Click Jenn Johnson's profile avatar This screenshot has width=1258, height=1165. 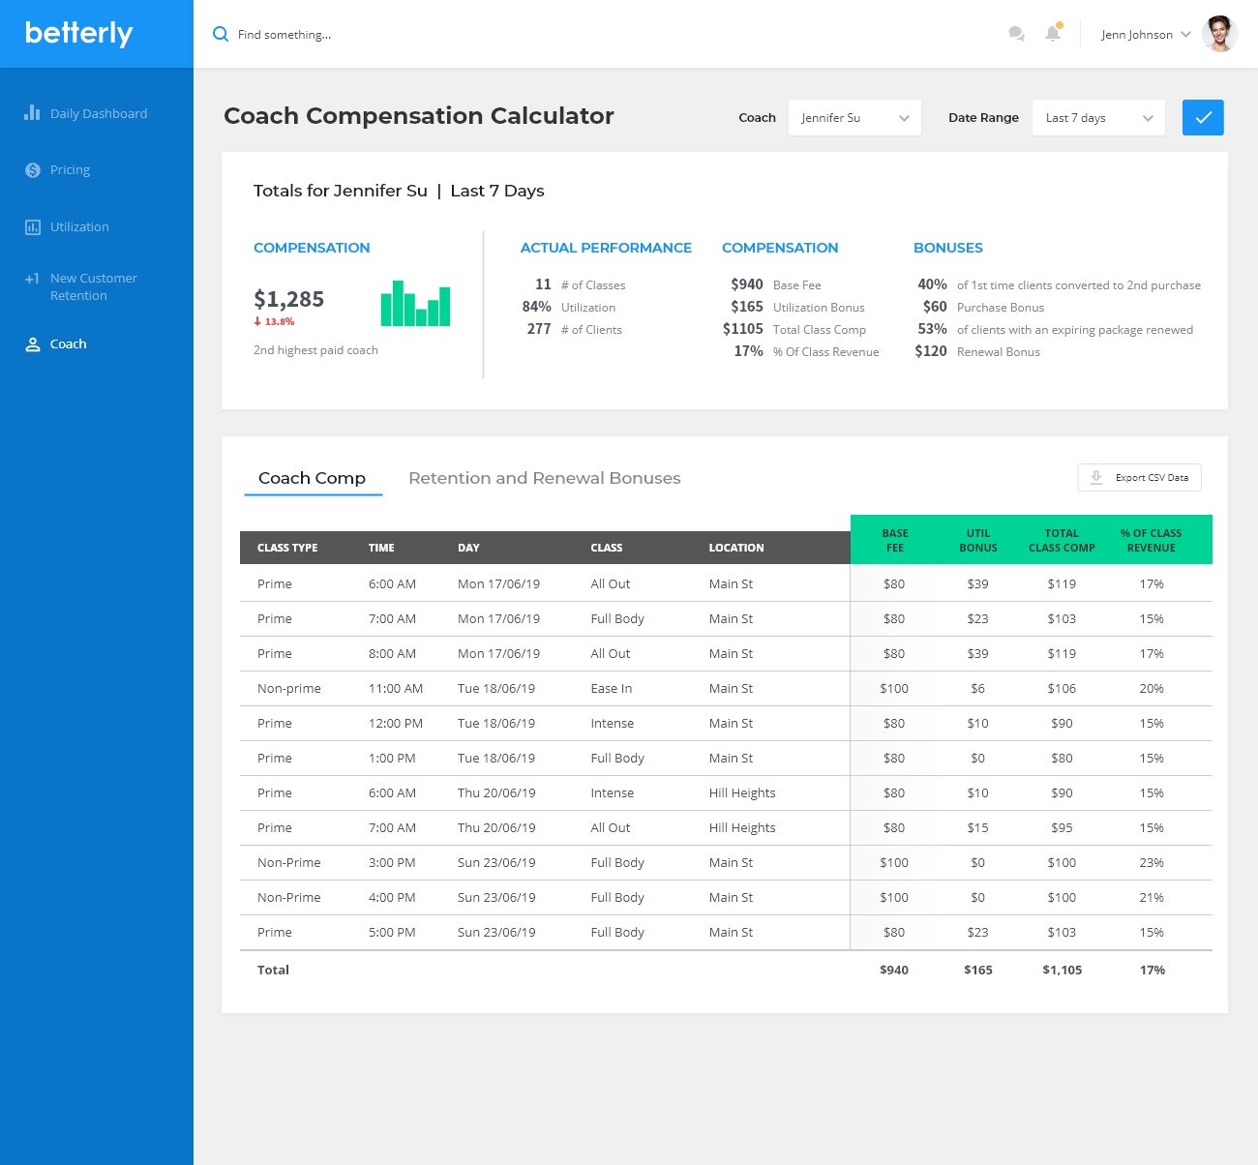(x=1219, y=34)
